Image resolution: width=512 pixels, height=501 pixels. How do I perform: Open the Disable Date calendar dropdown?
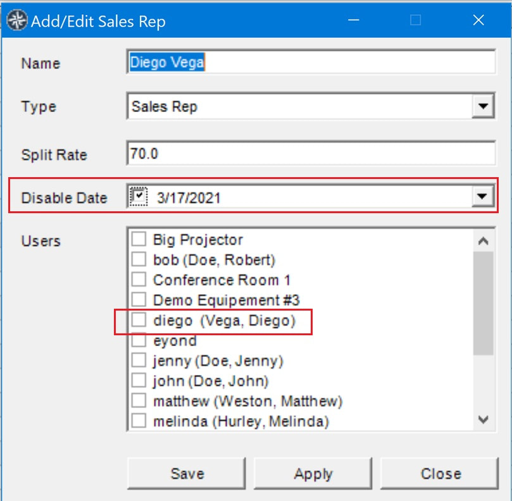[482, 196]
